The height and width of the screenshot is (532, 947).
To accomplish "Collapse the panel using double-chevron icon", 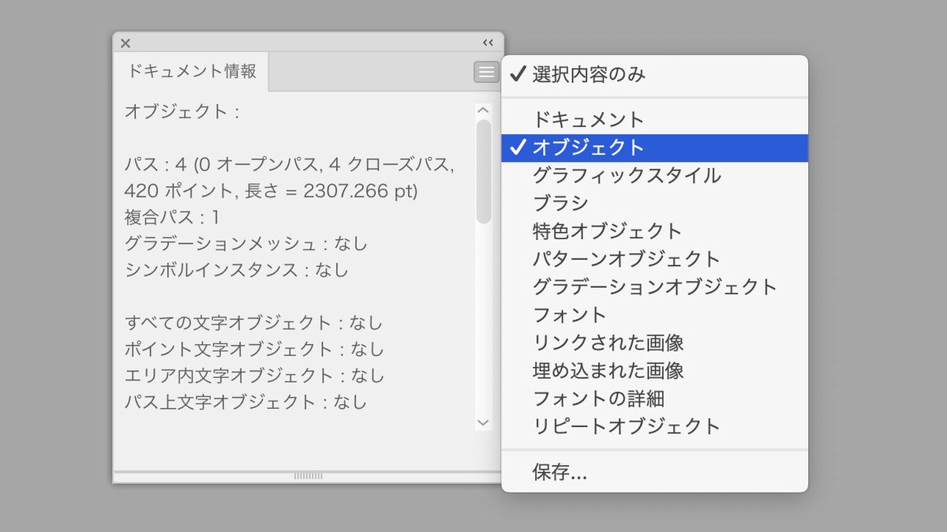I will [488, 43].
